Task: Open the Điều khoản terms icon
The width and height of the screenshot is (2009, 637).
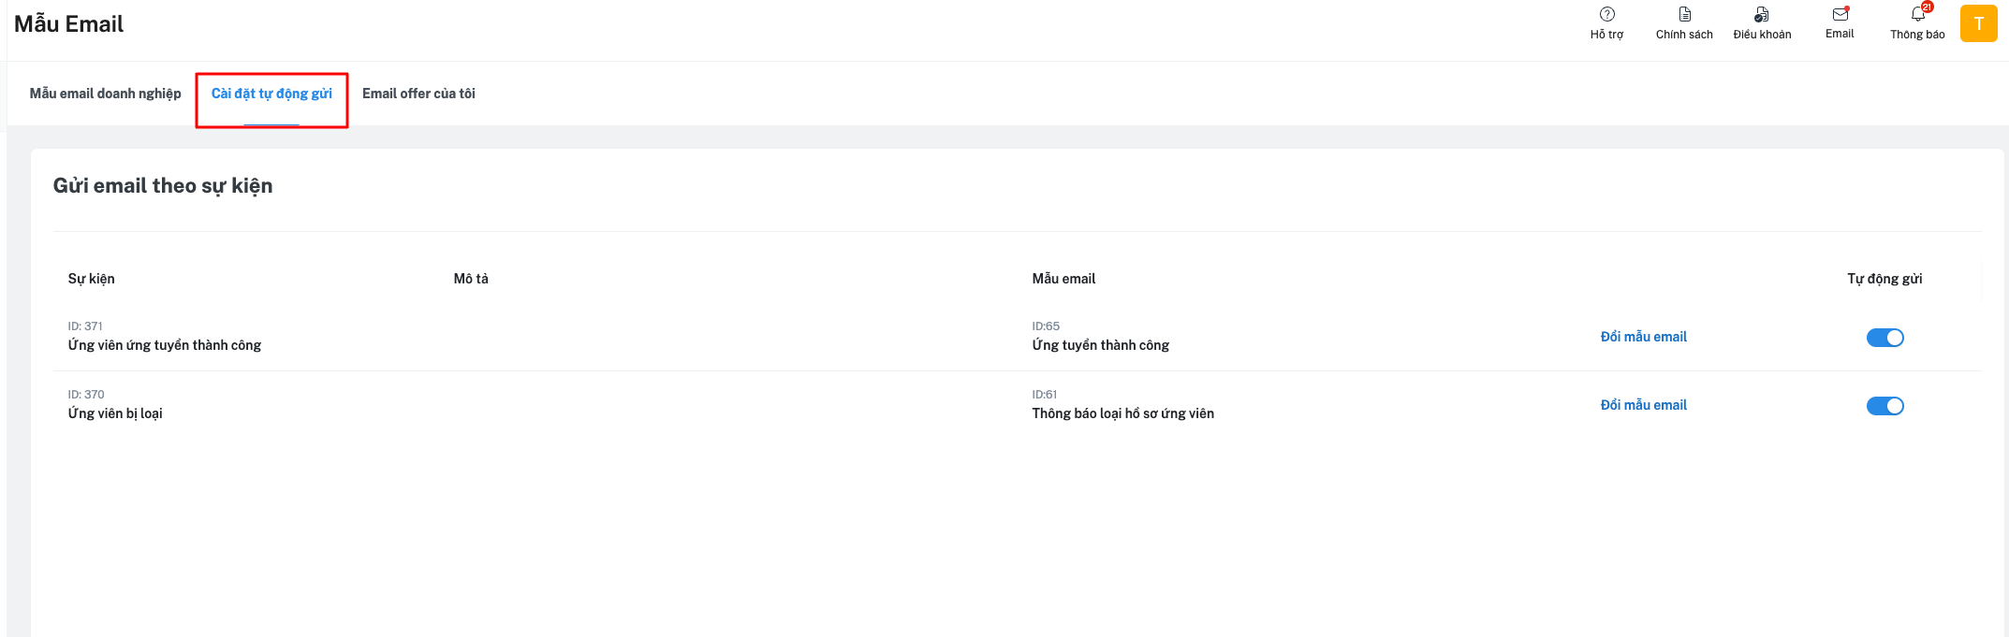Action: 1761,15
